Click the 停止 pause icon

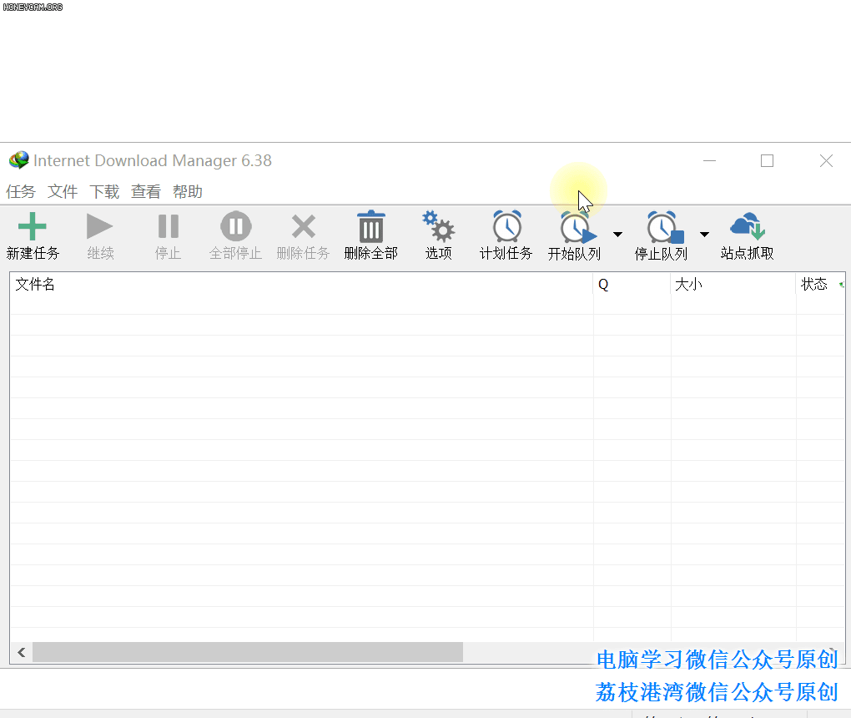(x=168, y=227)
